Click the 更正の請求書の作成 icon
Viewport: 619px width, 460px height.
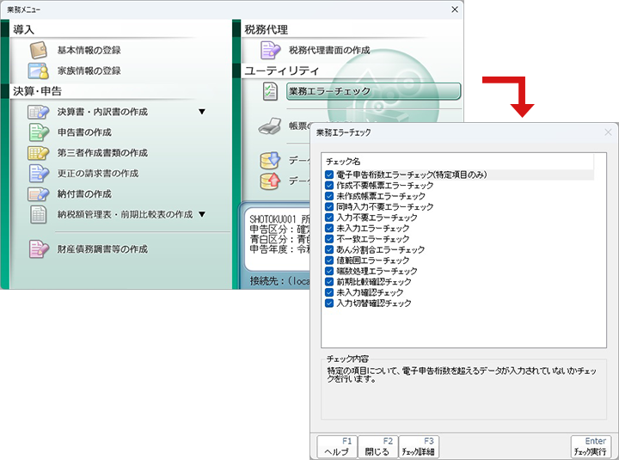[x=39, y=174]
